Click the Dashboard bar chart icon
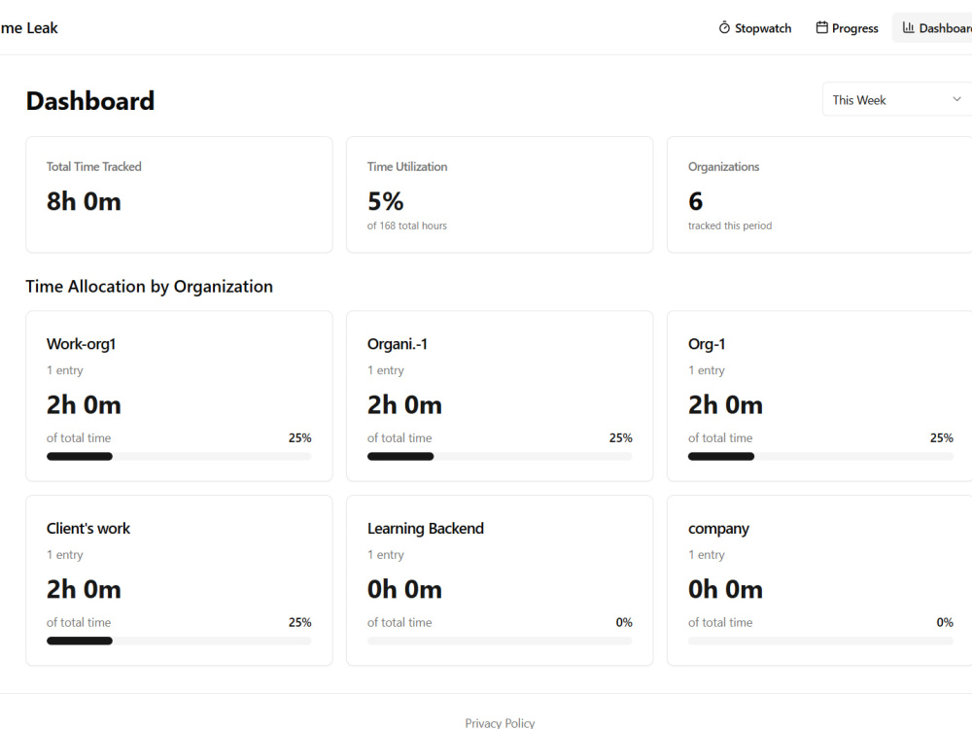Screen dimensions: 972x729 click(908, 28)
